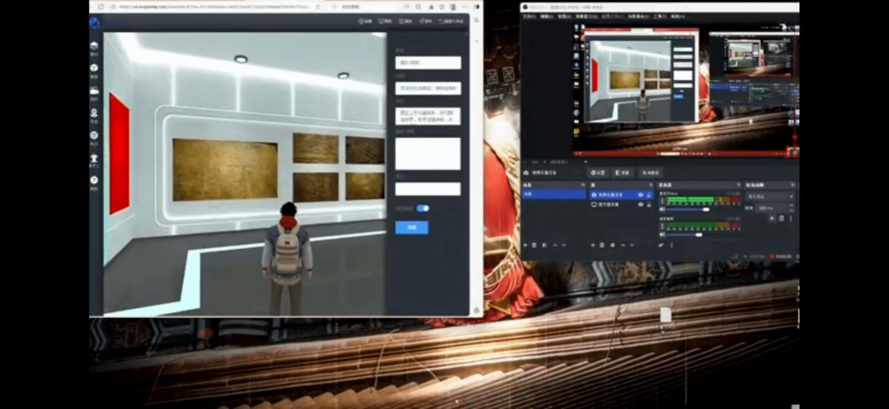Open source properties gear in sources toolbar
This screenshot has width=889, height=409.
pyautogui.click(x=613, y=245)
